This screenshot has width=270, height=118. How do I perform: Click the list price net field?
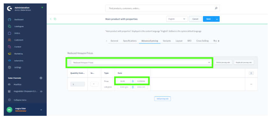(x=141, y=87)
